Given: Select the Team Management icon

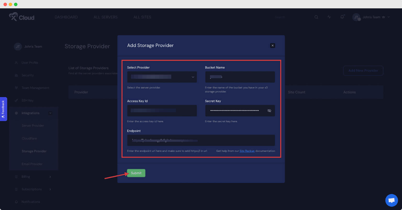Looking at the screenshot, I should click(16, 88).
